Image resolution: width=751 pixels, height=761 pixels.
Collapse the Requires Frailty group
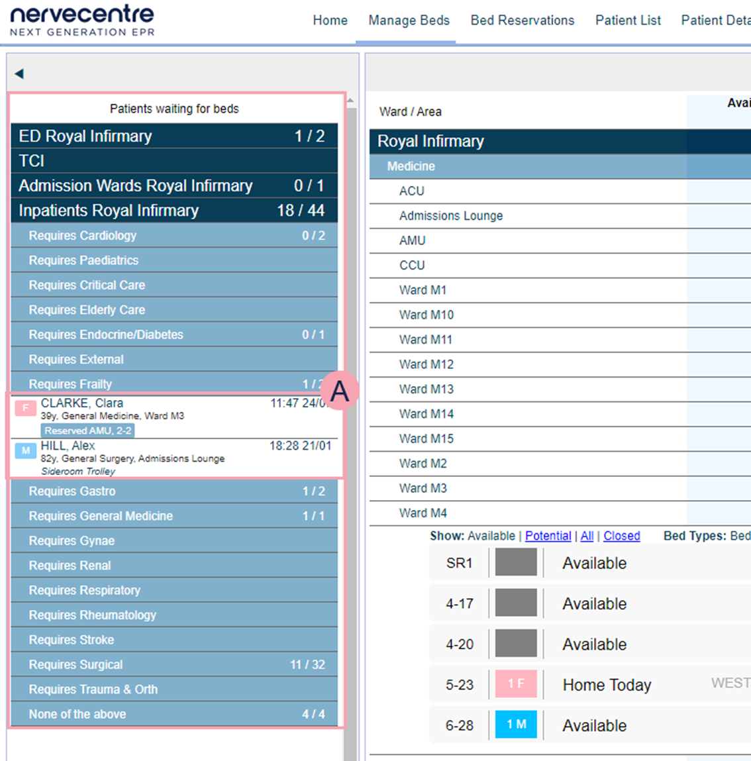(x=174, y=384)
